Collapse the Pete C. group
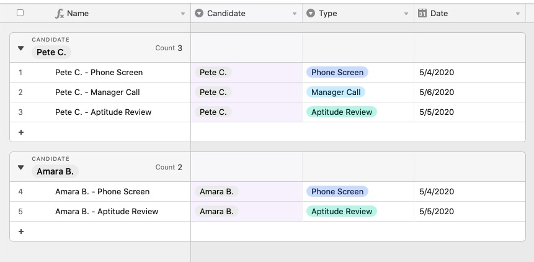 (20, 48)
